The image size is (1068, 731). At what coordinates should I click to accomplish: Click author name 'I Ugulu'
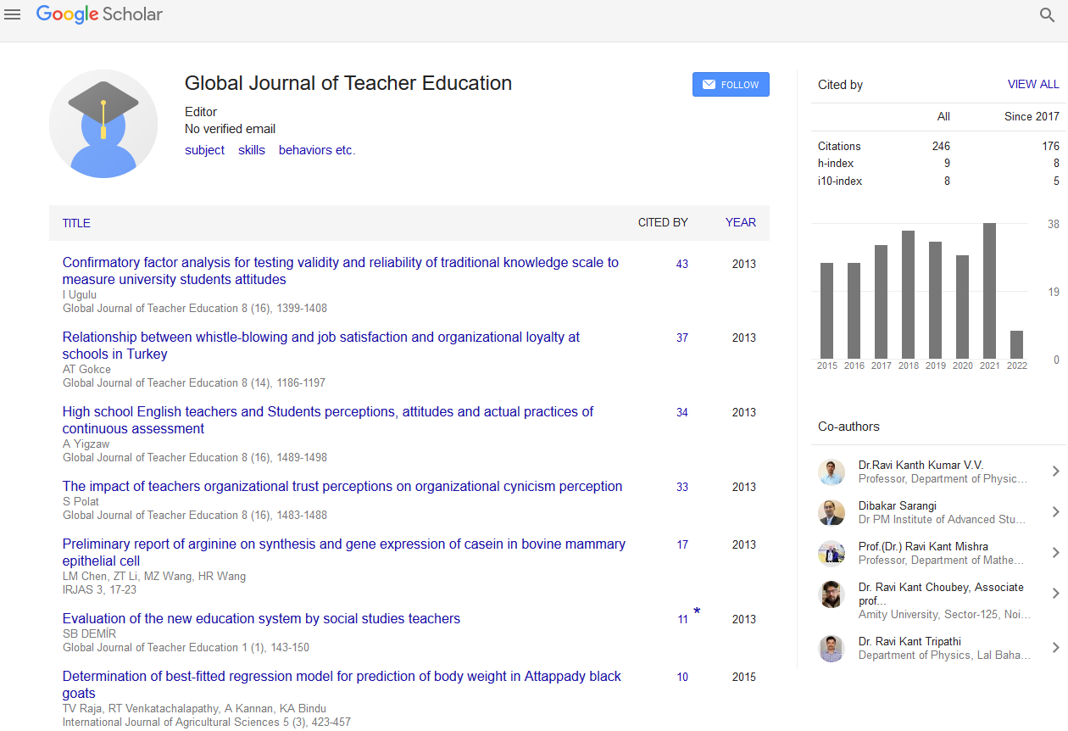80,294
